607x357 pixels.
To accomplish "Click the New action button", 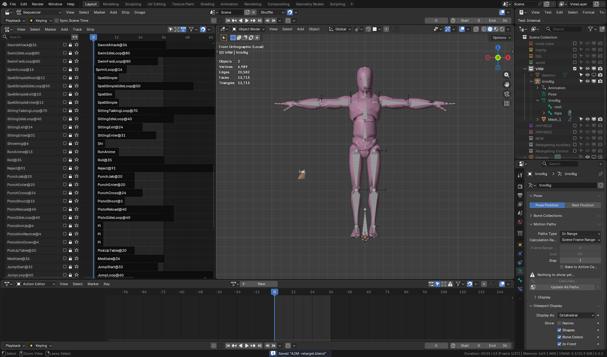I will [261, 284].
